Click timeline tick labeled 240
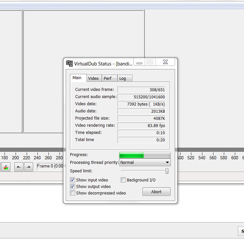The width and height of the screenshot is (244, 244). 37,158
